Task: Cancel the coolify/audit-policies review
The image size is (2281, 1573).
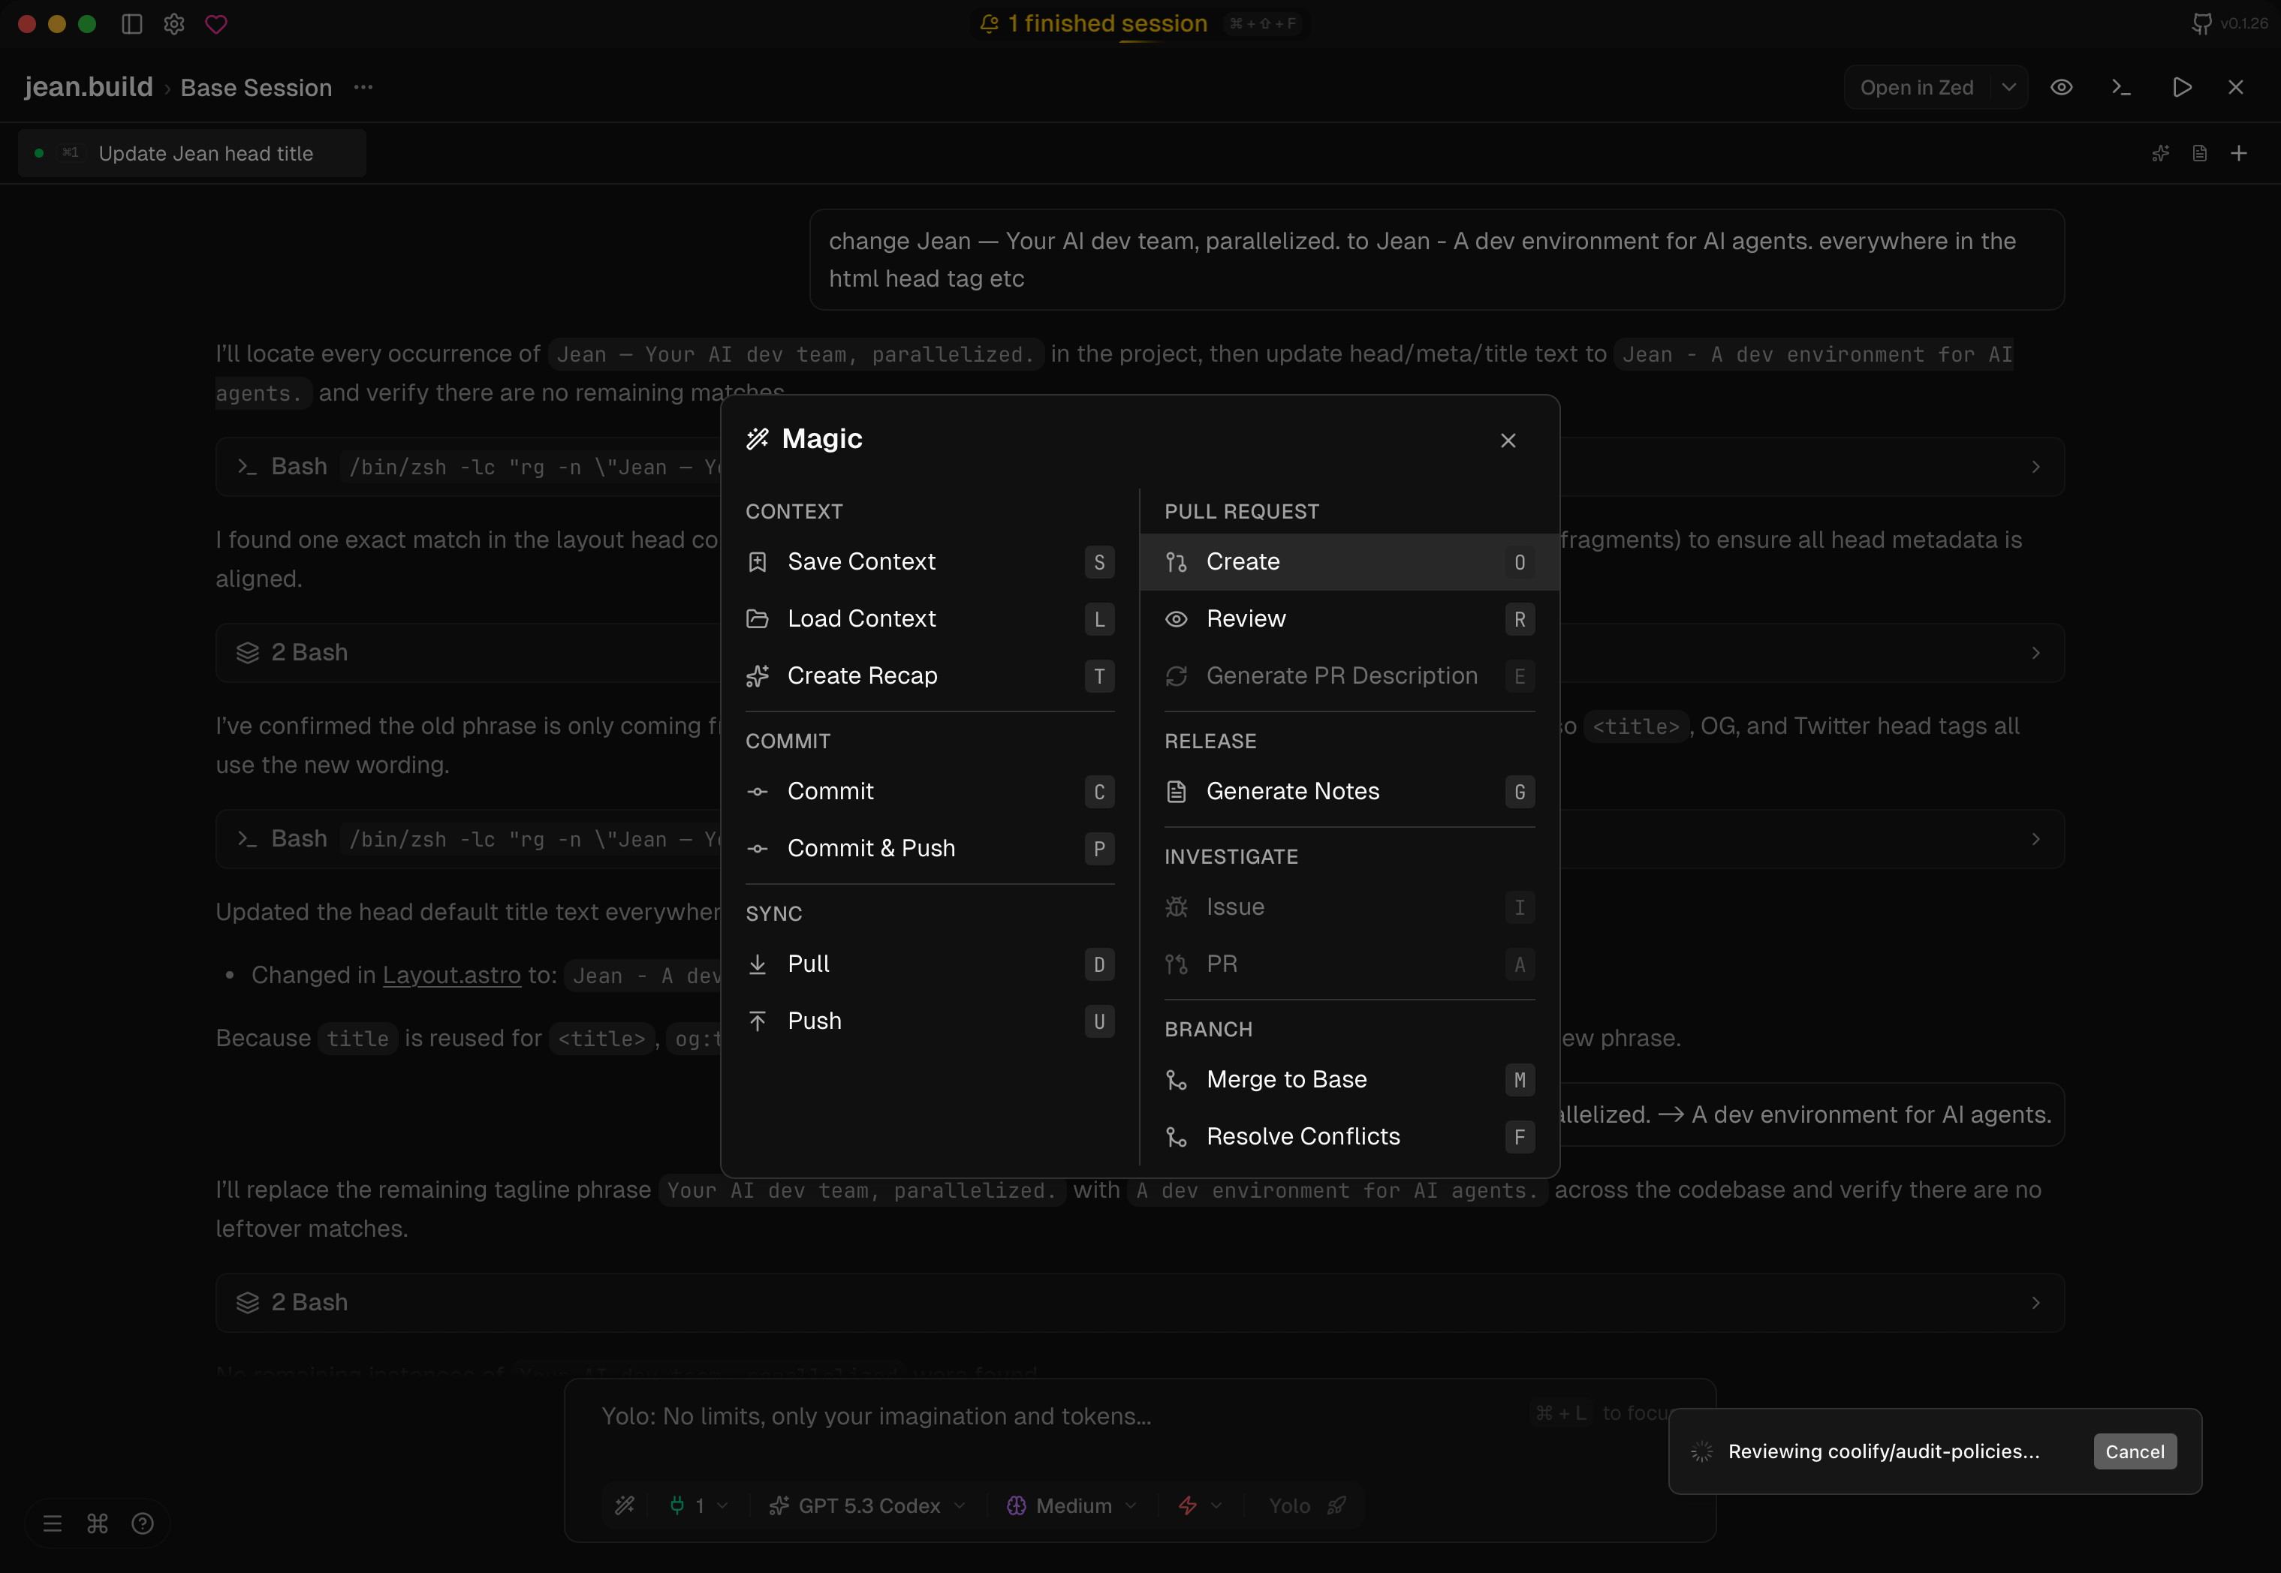Action: point(2134,1451)
